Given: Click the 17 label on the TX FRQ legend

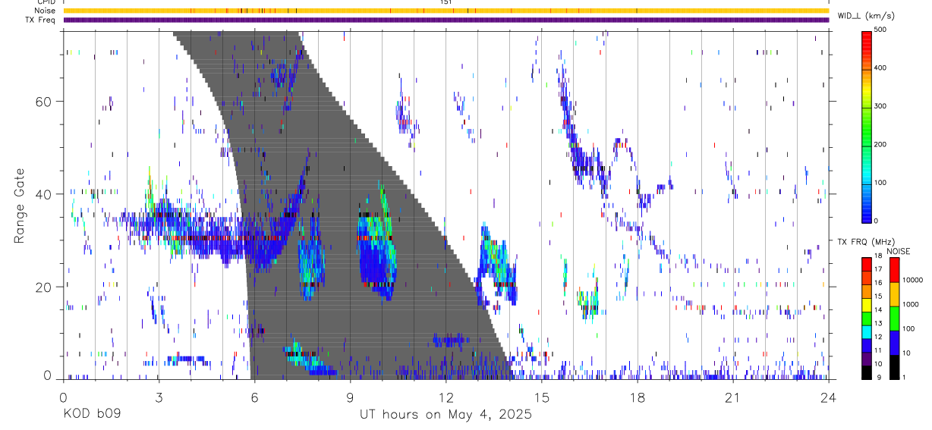Looking at the screenshot, I should pos(878,269).
